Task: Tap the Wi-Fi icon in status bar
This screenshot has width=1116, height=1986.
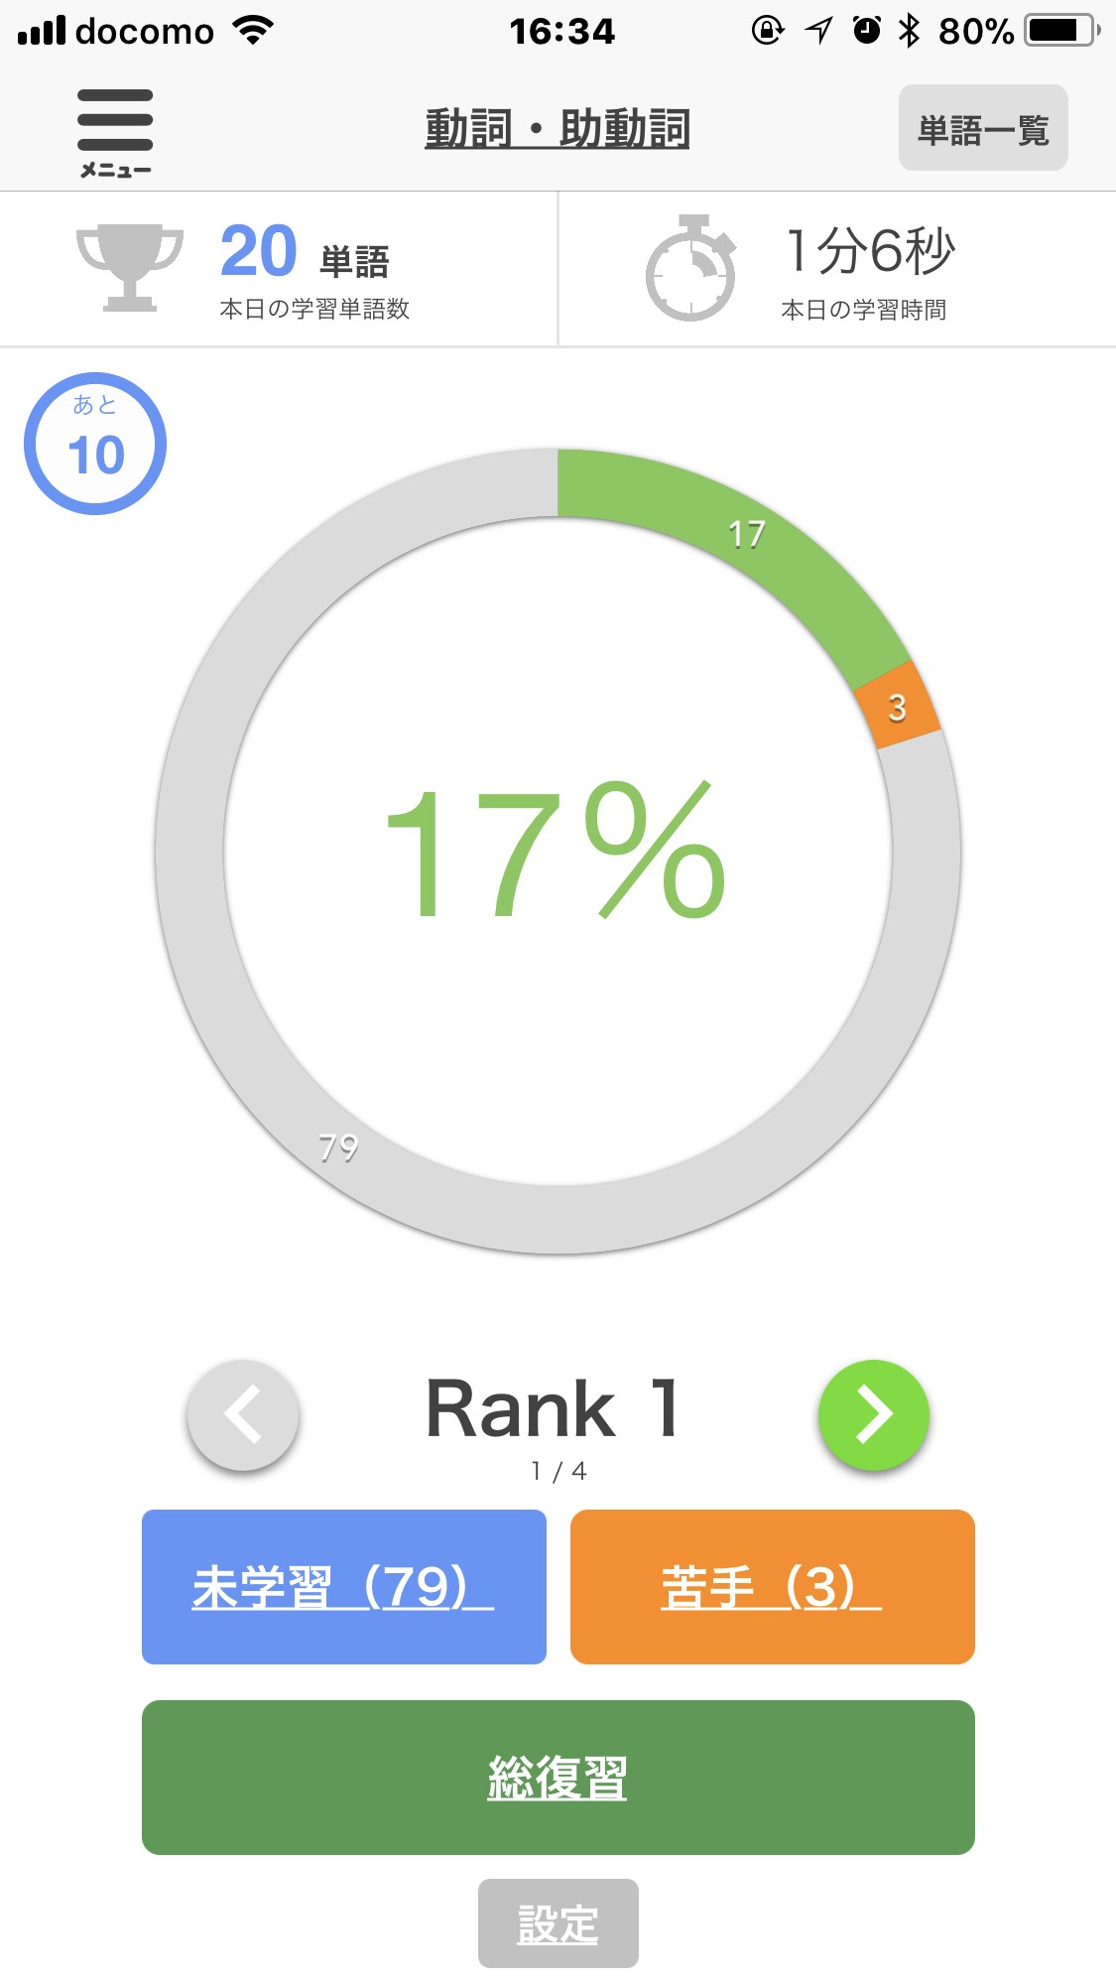Action: (254, 31)
